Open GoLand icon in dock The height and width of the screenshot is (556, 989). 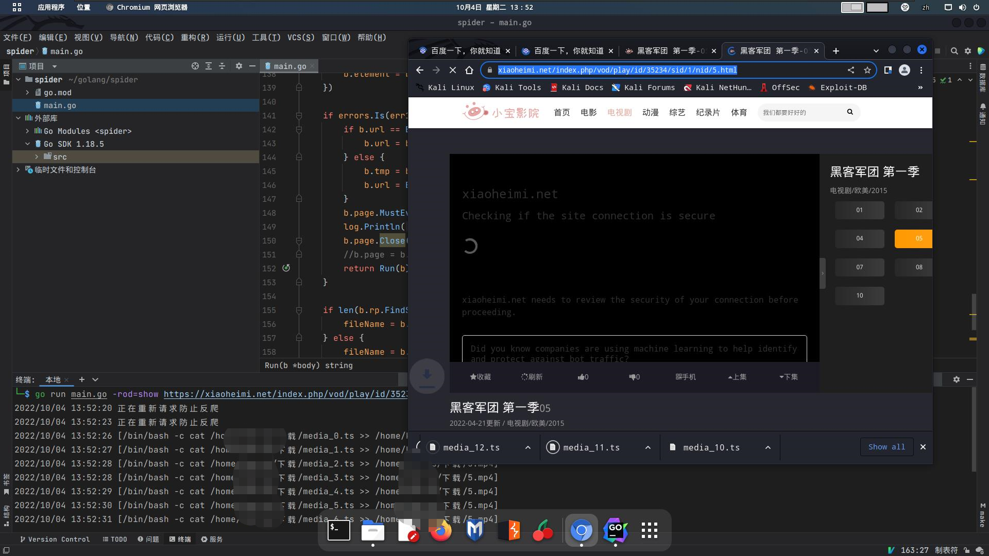[616, 530]
